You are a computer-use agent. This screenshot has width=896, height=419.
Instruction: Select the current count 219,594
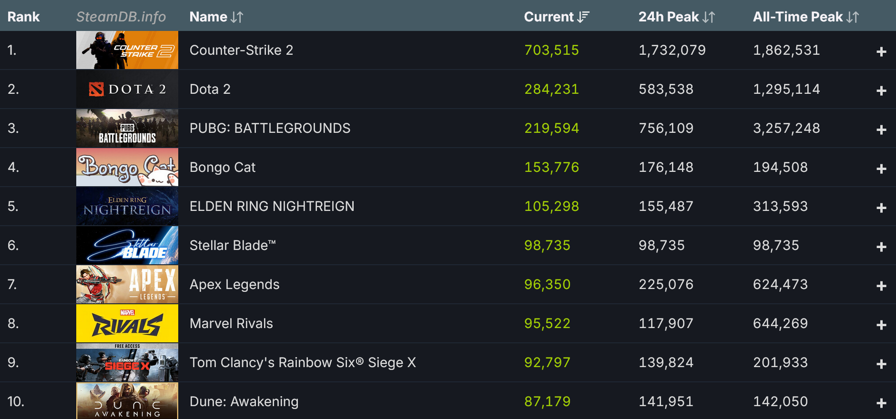551,129
